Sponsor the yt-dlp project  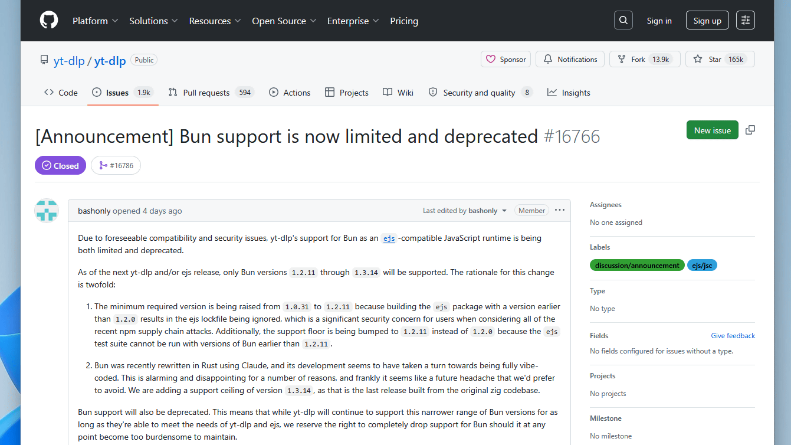[x=506, y=59]
